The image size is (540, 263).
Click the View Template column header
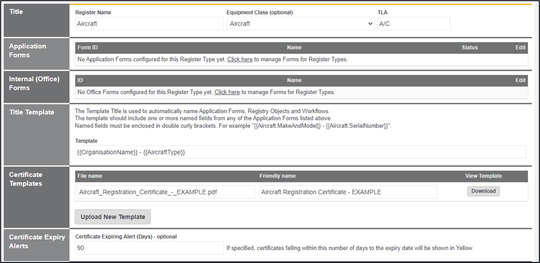click(483, 176)
